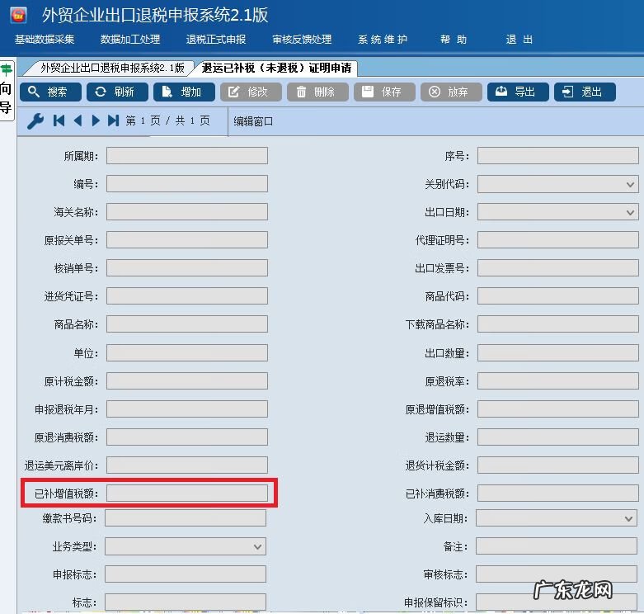Click the 缴款书号码 input field
The height and width of the screenshot is (614, 644).
tap(186, 518)
